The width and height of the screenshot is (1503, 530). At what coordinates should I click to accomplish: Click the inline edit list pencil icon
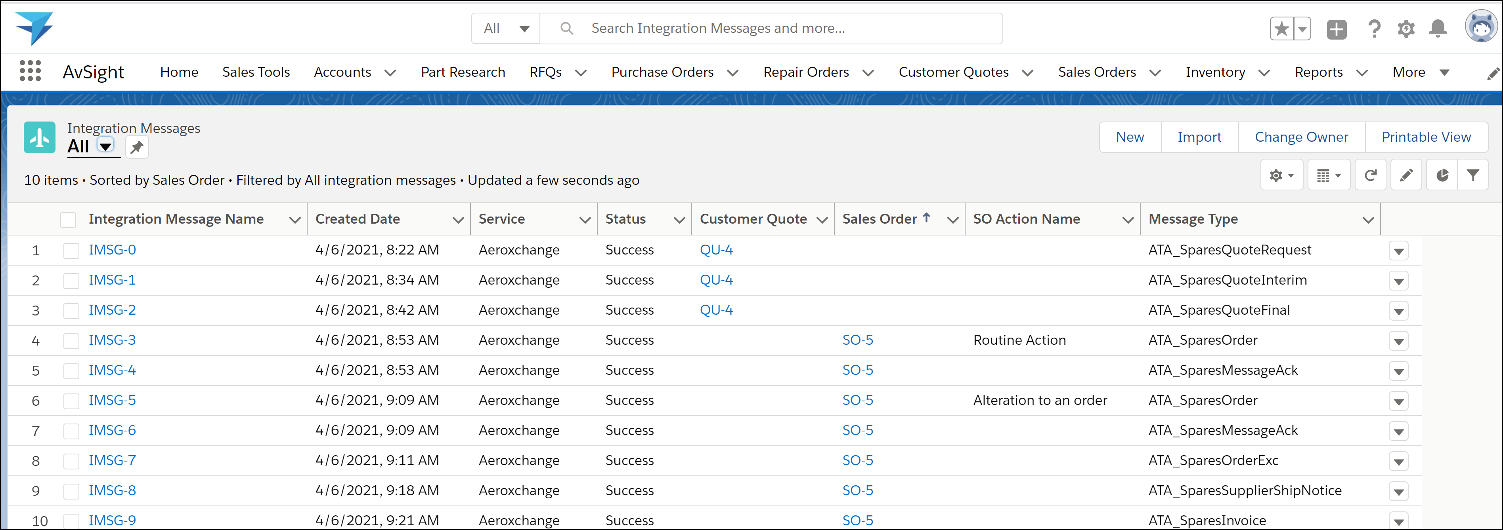pos(1406,175)
